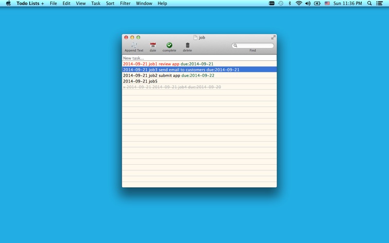Image resolution: width=389 pixels, height=243 pixels.
Task: Mark the selected task complete via green check
Action: 169,45
